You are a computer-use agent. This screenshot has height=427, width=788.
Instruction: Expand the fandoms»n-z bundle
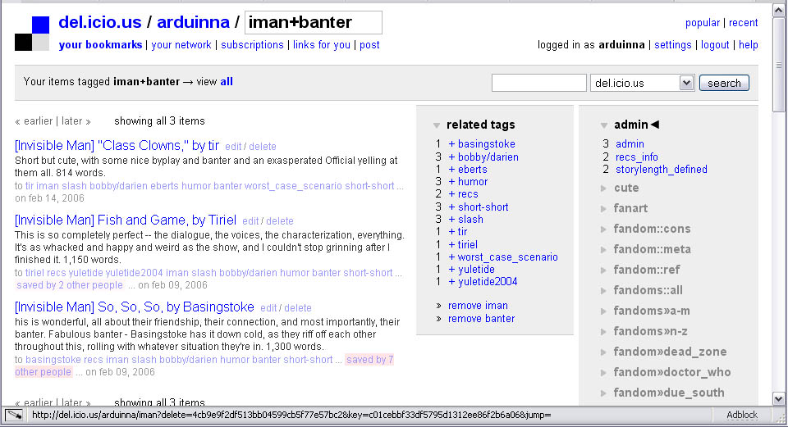(x=603, y=332)
